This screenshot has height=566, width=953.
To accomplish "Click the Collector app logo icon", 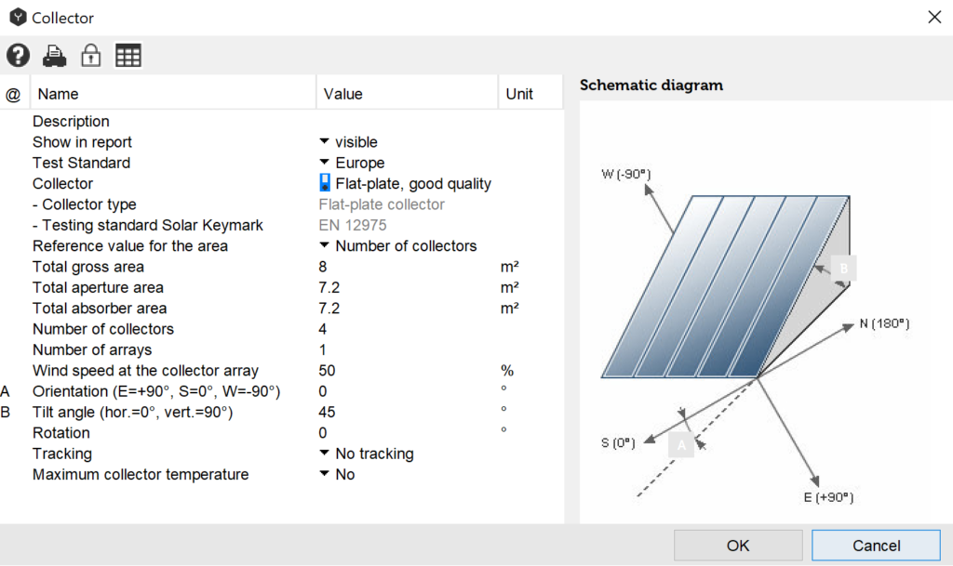I will pos(18,17).
